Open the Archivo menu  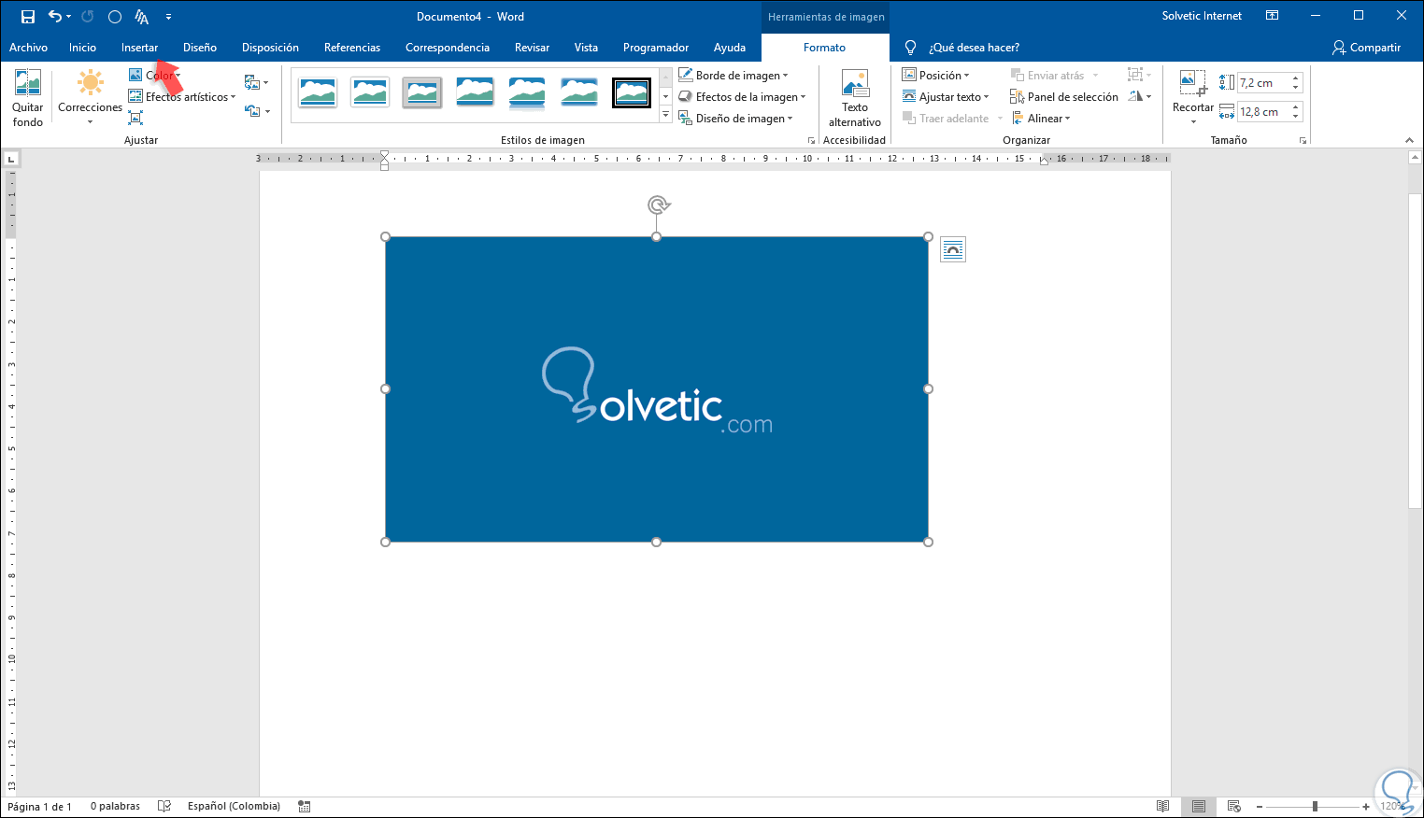click(x=28, y=48)
